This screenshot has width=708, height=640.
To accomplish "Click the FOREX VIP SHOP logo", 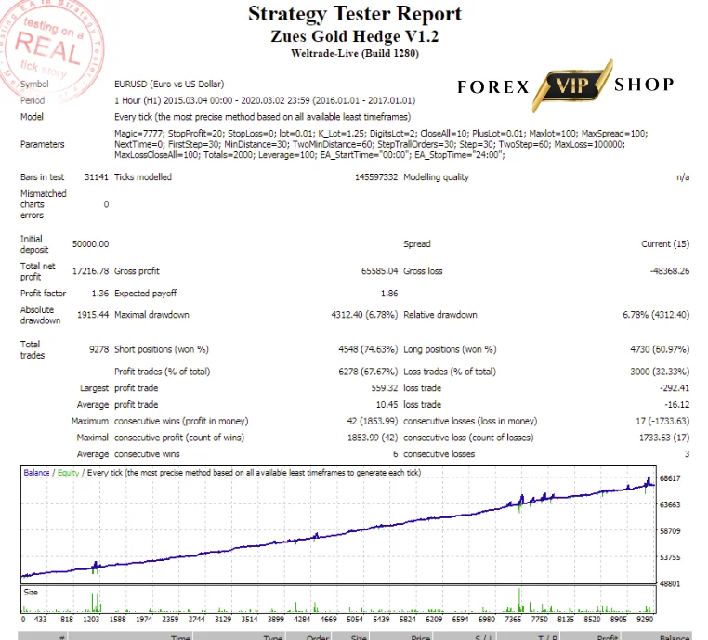I will click(566, 85).
